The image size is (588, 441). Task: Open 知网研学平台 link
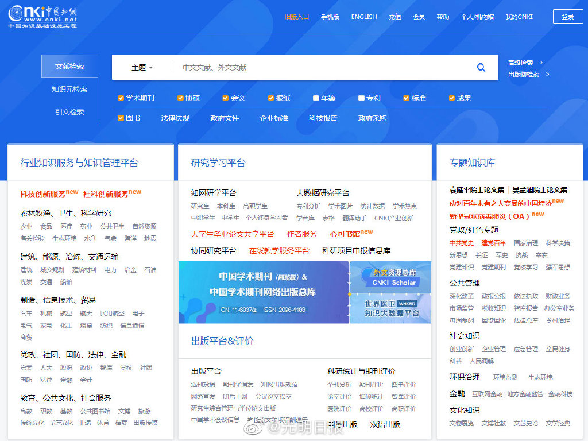(214, 193)
